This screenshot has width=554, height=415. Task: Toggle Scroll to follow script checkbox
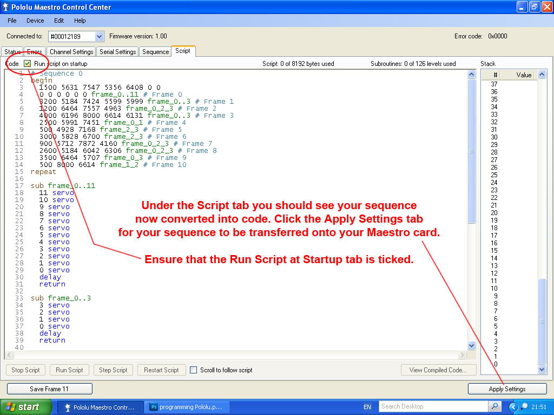coord(193,370)
